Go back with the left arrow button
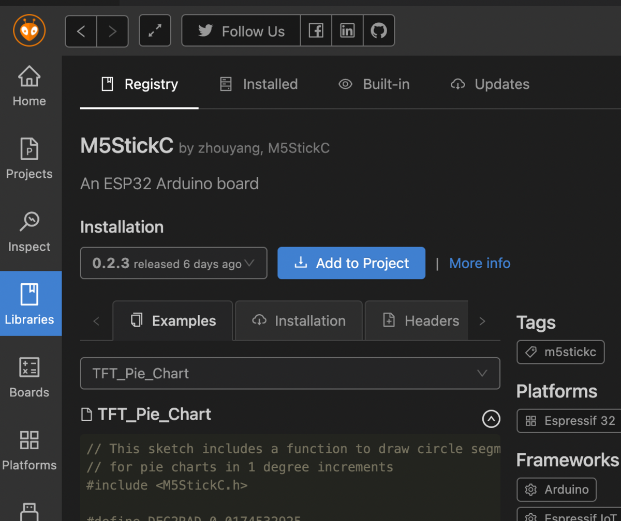 pyautogui.click(x=81, y=31)
